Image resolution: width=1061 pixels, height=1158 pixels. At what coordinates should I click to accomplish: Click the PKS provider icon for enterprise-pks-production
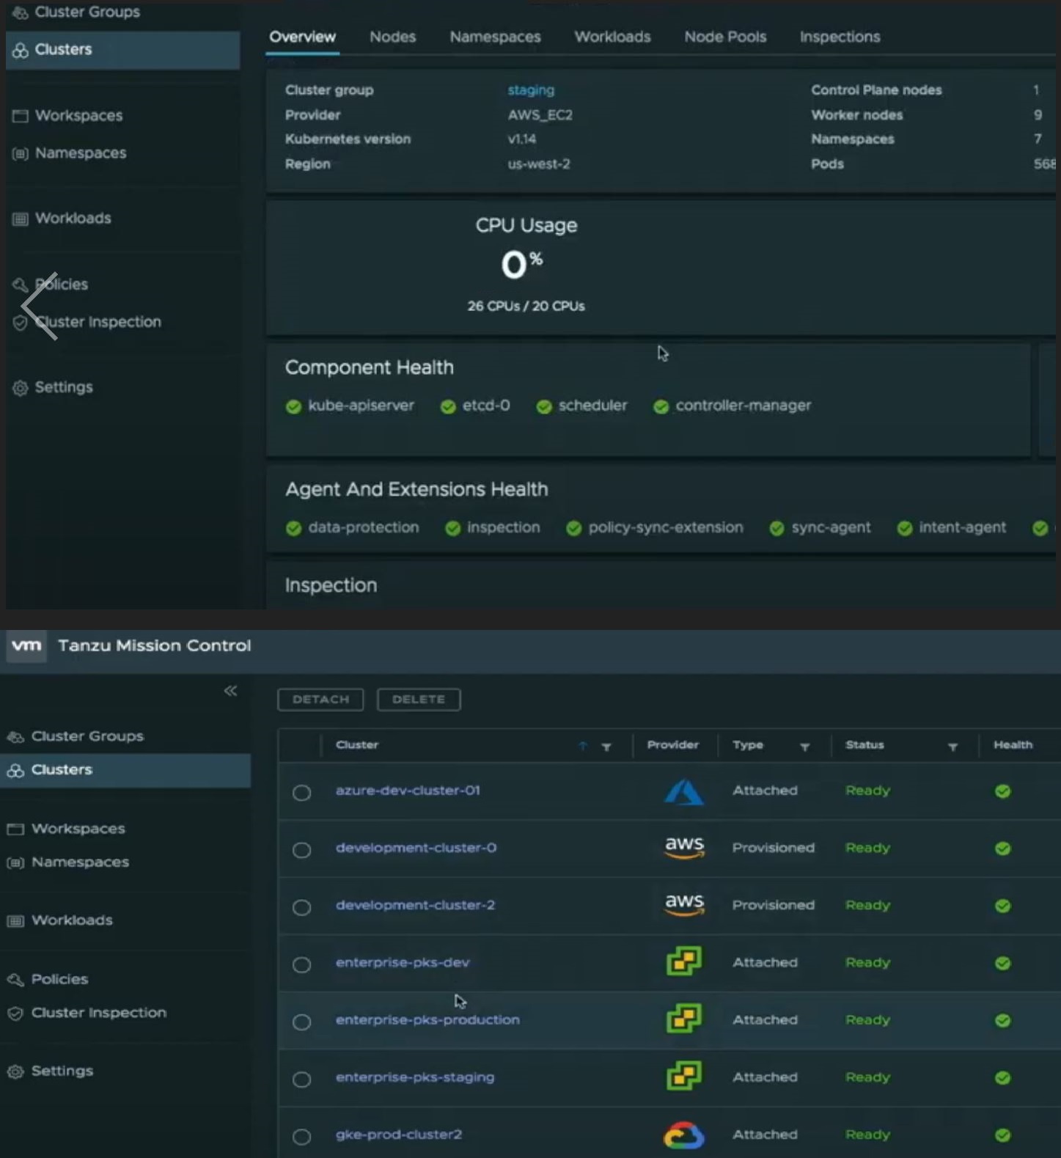(x=683, y=1018)
